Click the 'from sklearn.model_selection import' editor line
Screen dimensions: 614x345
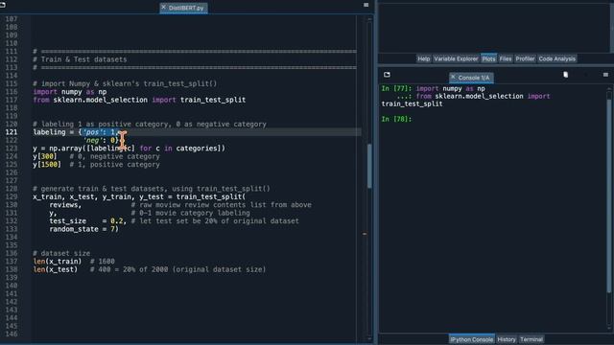tap(139, 100)
